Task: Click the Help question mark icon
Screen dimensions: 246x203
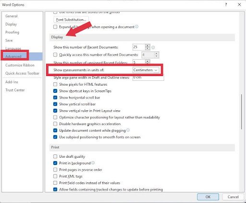Action: [x=226, y=4]
